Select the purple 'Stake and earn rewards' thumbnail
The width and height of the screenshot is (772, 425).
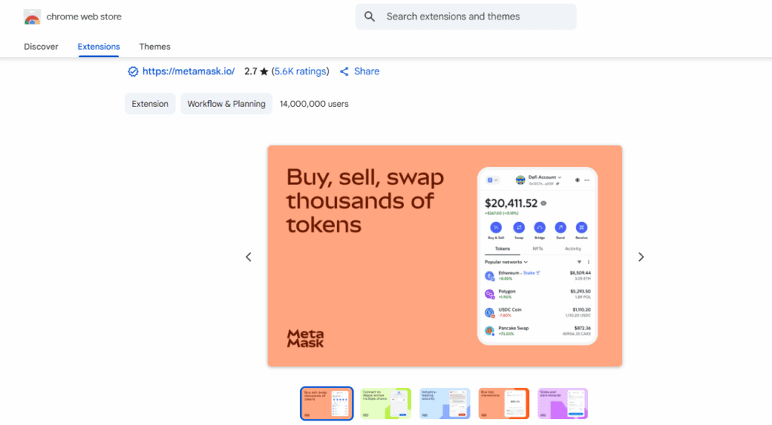coord(563,404)
